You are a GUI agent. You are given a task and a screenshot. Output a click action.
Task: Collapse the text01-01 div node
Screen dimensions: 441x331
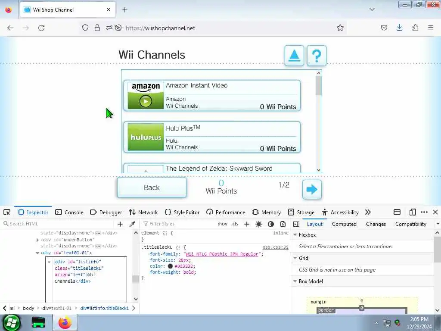[x=37, y=253]
